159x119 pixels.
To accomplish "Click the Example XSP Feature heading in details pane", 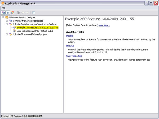I will click(99, 19).
